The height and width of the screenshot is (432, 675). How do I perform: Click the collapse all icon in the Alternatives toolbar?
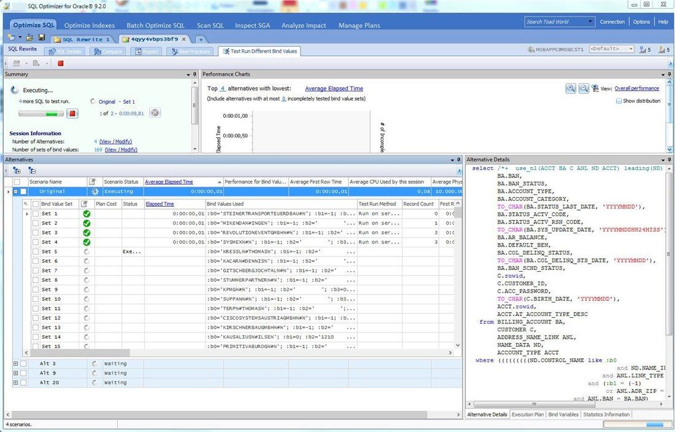tap(32, 171)
